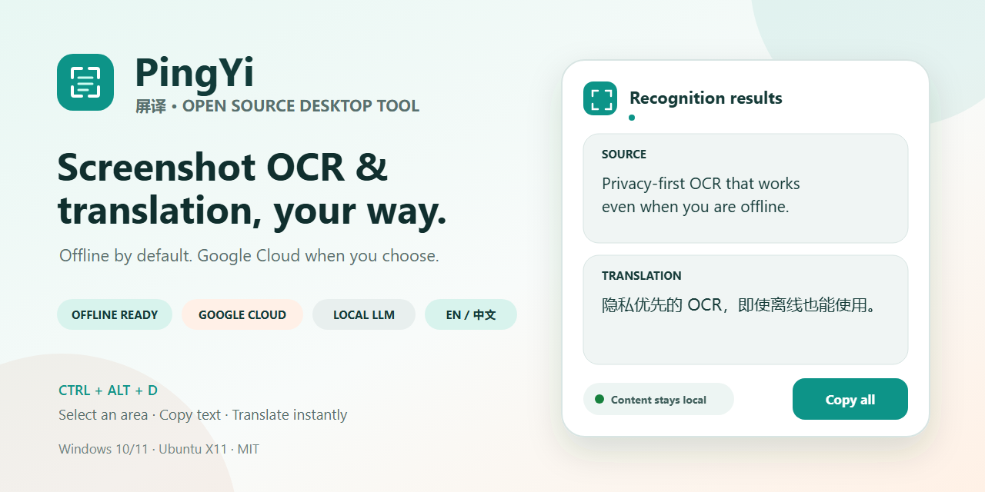Viewport: 985px width, 492px height.
Task: Select the GOOGLE CLOUD badge
Action: [242, 314]
